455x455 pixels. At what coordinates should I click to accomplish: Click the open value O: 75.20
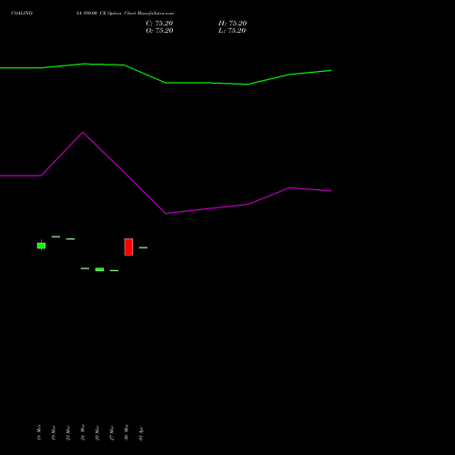(x=159, y=31)
